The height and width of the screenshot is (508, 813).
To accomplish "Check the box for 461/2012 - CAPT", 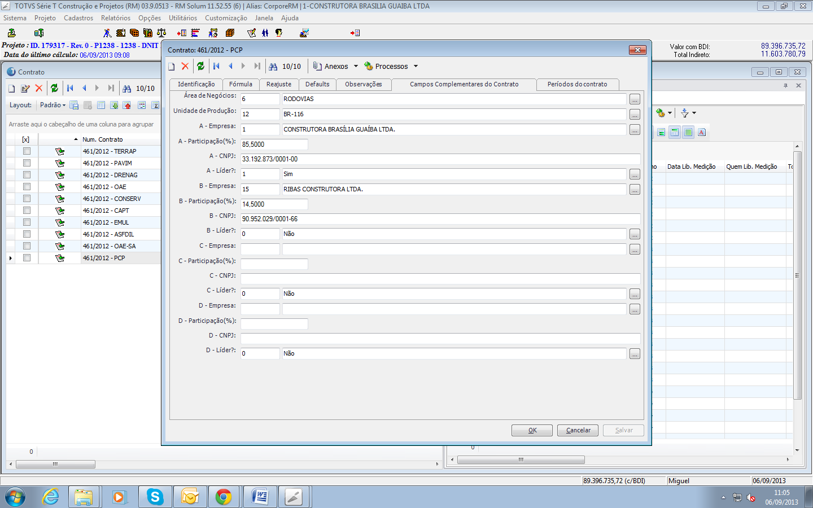I will tap(27, 211).
